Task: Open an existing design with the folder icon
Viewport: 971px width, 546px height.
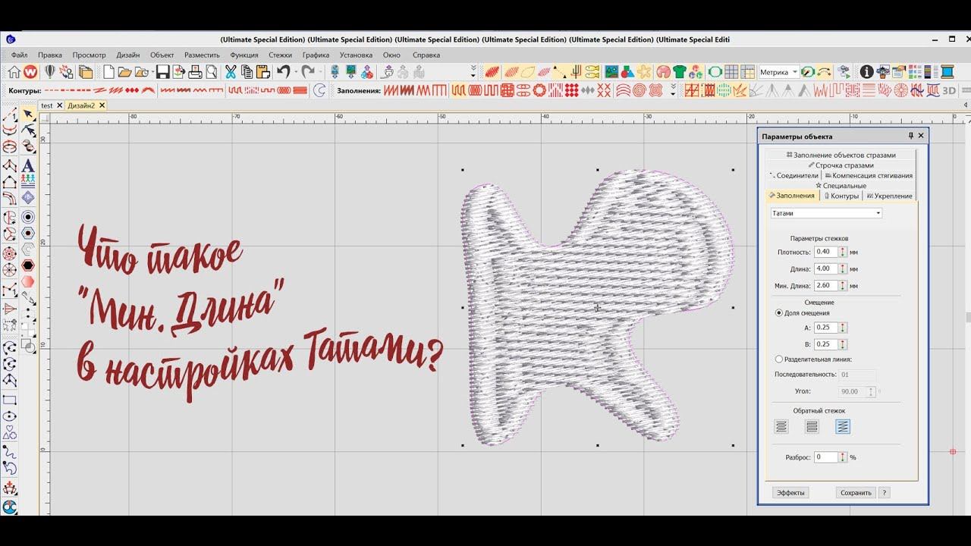Action: [x=124, y=72]
